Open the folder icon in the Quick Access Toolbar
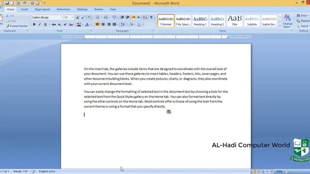310x174 pixels. [38, 3]
